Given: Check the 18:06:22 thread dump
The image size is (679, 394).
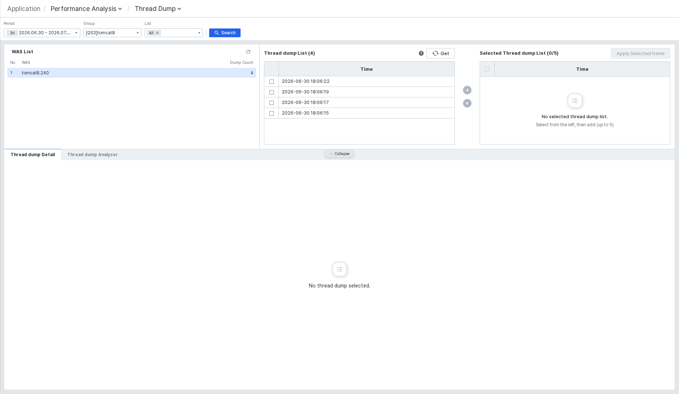Looking at the screenshot, I should (x=272, y=82).
